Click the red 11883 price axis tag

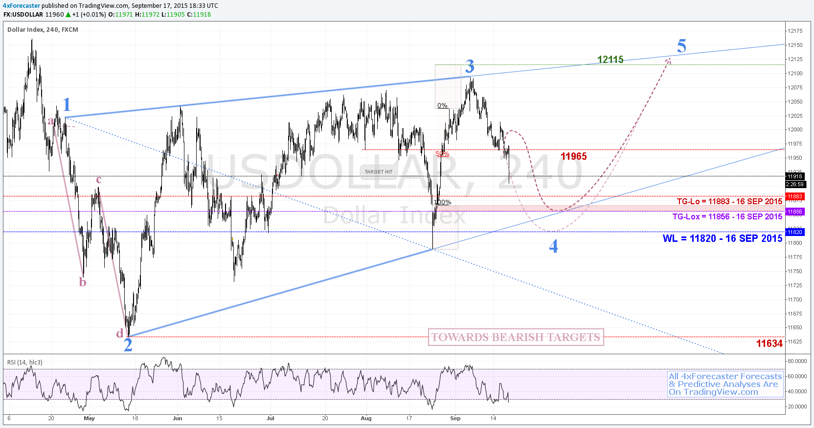795,196
